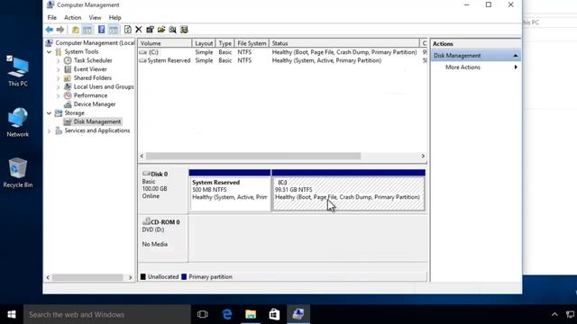Collapse the System Tools node
577x324 pixels.
[49, 52]
